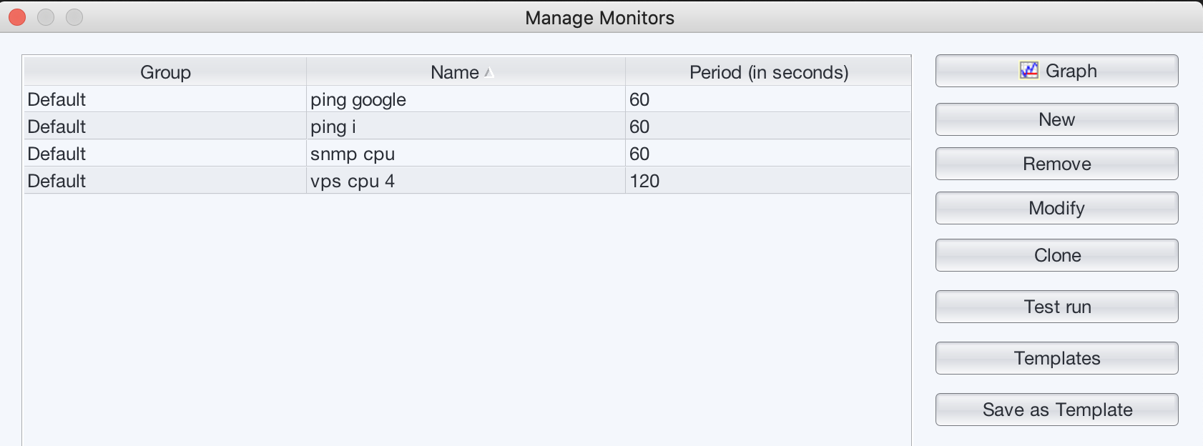Sort by the Group column header
Screen dimensions: 1203x446
(x=165, y=72)
